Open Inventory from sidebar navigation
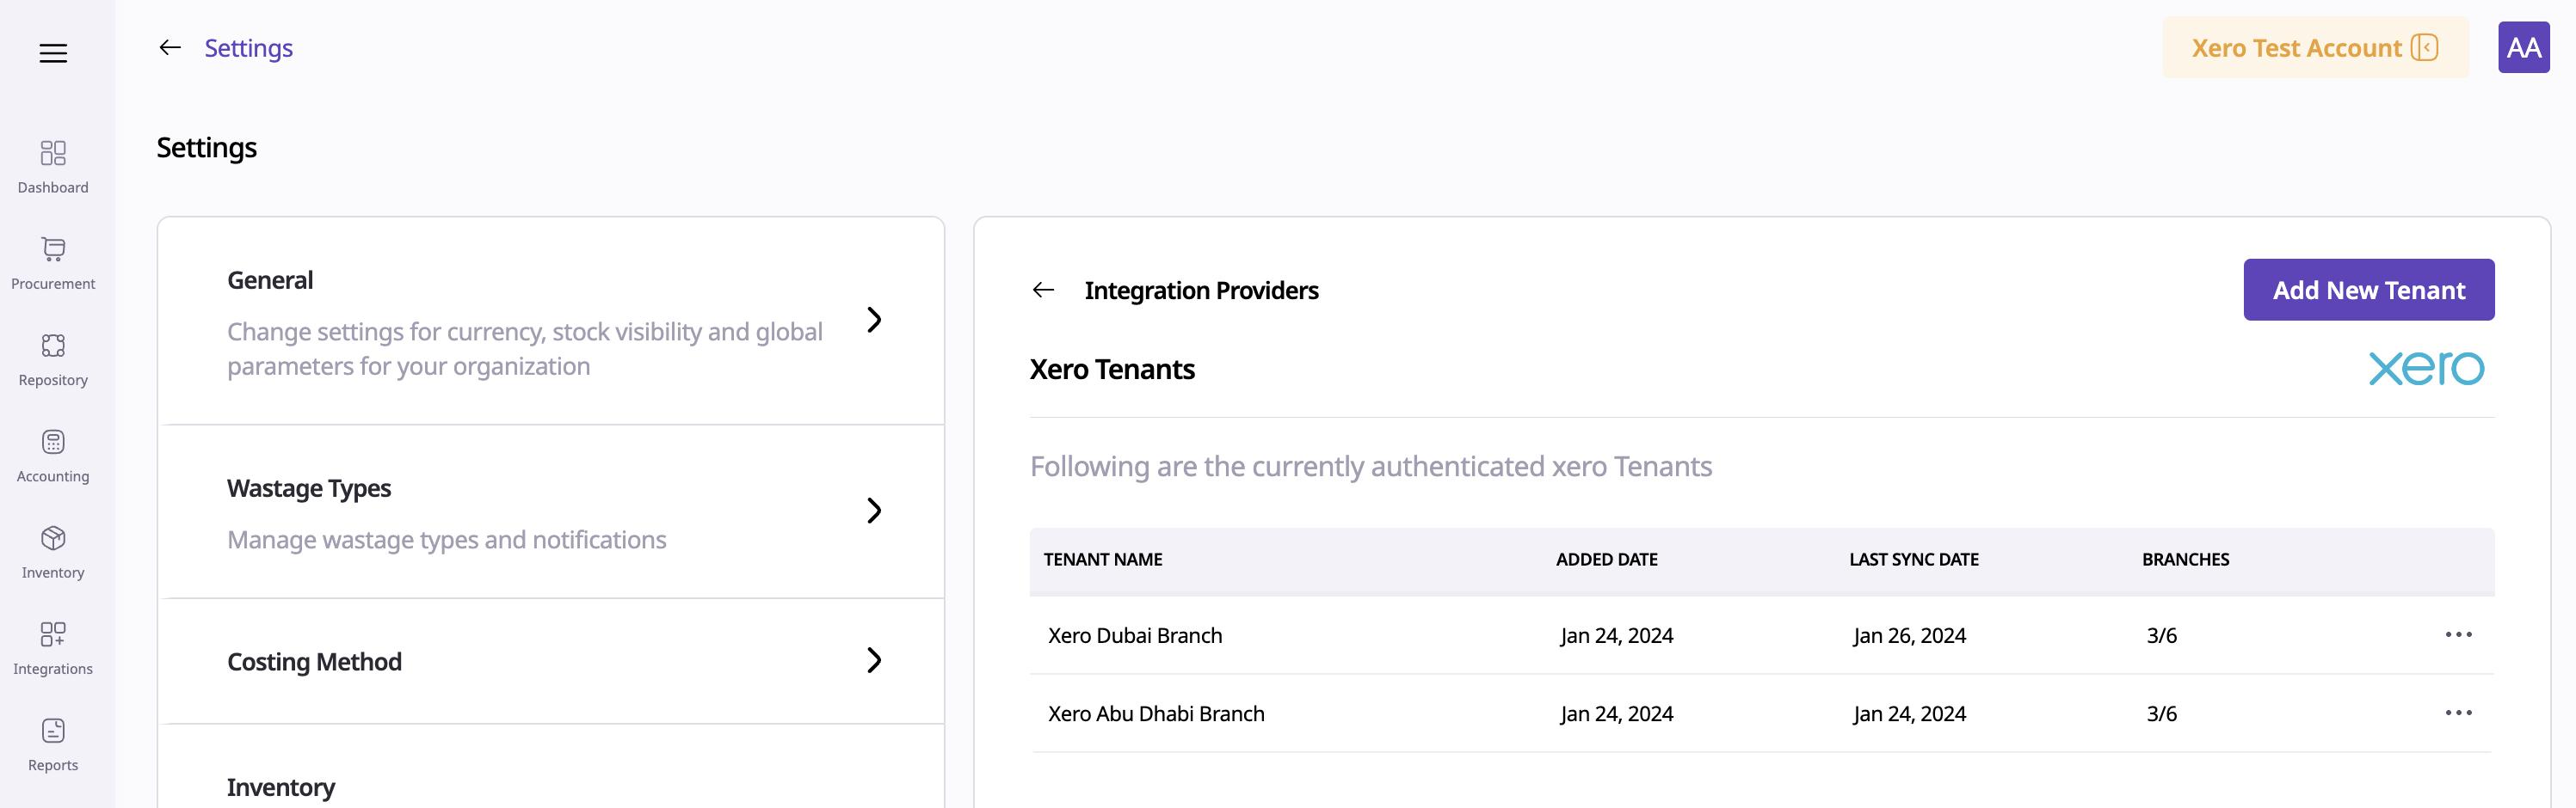Viewport: 2576px width, 808px height. [x=53, y=551]
